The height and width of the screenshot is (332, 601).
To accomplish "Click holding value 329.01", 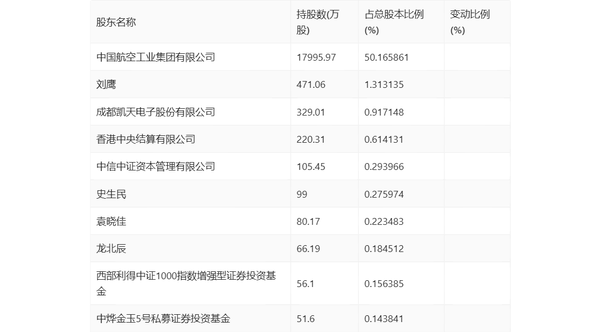I will [x=311, y=112].
